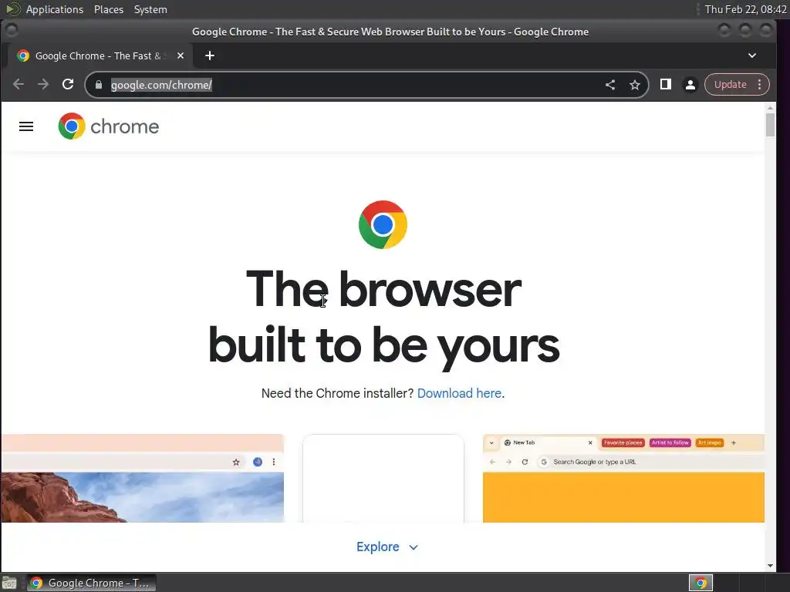Click the Explore link
The image size is (790, 592).
[x=378, y=547]
